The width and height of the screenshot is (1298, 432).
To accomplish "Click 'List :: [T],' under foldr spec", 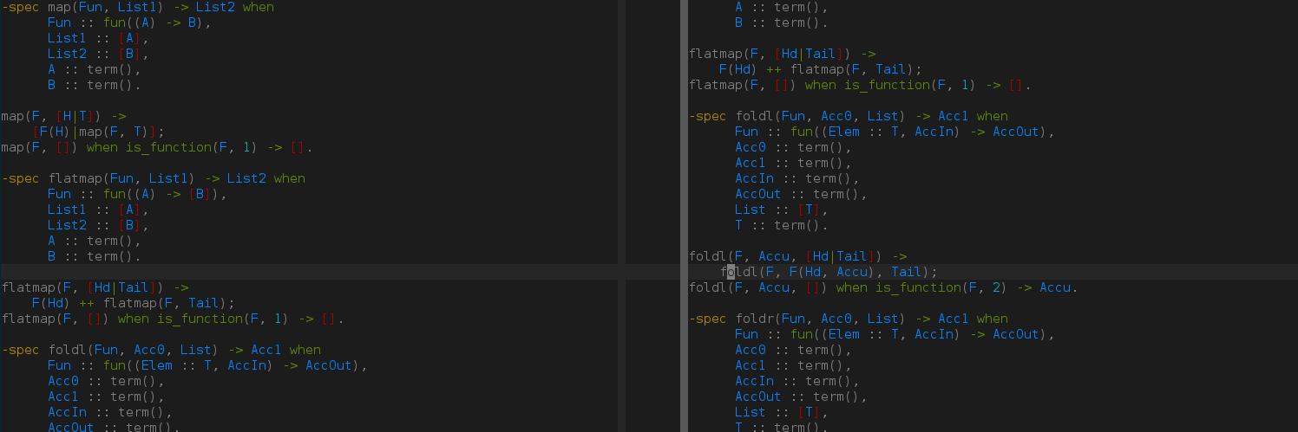I will (x=782, y=412).
